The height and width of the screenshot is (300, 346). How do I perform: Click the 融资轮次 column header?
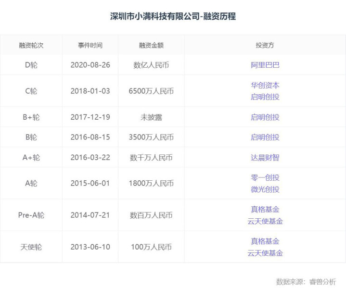tap(31, 45)
